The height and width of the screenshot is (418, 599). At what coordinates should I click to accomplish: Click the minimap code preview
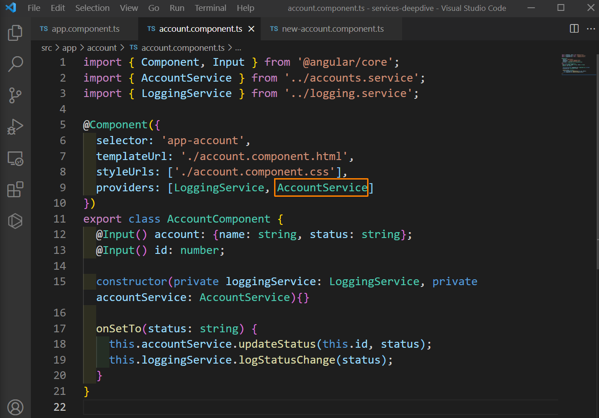(x=578, y=64)
